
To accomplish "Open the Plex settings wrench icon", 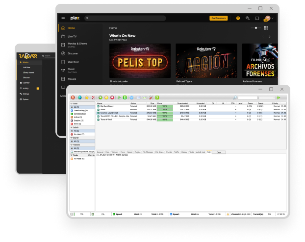I will pos(248,18).
